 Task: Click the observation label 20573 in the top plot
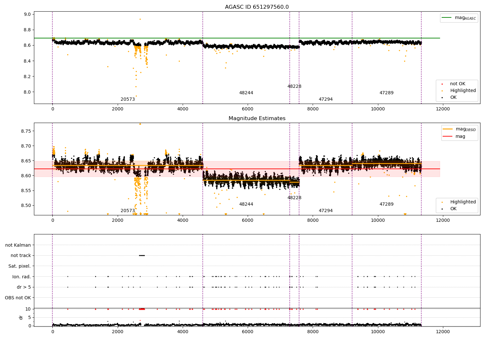tap(128, 99)
